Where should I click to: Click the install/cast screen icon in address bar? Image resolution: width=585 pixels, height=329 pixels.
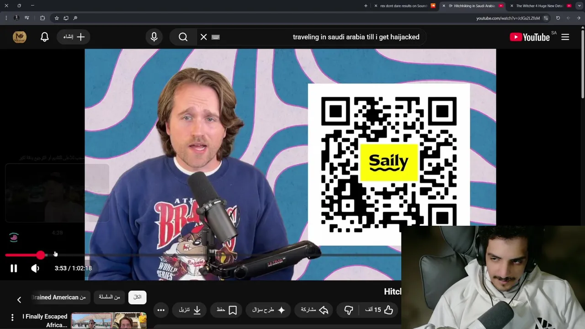pos(66,18)
